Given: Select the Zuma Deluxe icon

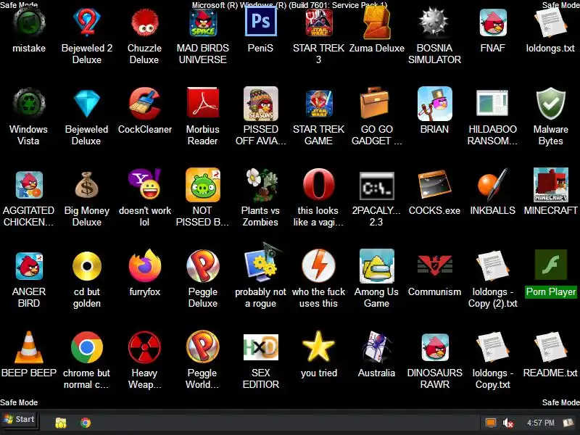Looking at the screenshot, I should point(376,23).
